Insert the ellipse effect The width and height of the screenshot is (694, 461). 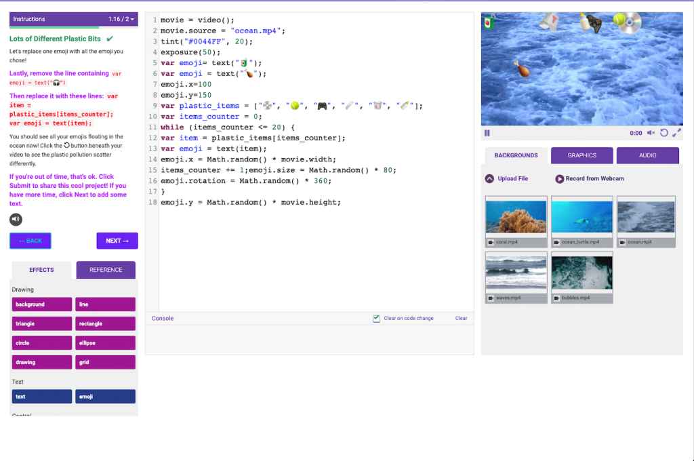pyautogui.click(x=105, y=343)
